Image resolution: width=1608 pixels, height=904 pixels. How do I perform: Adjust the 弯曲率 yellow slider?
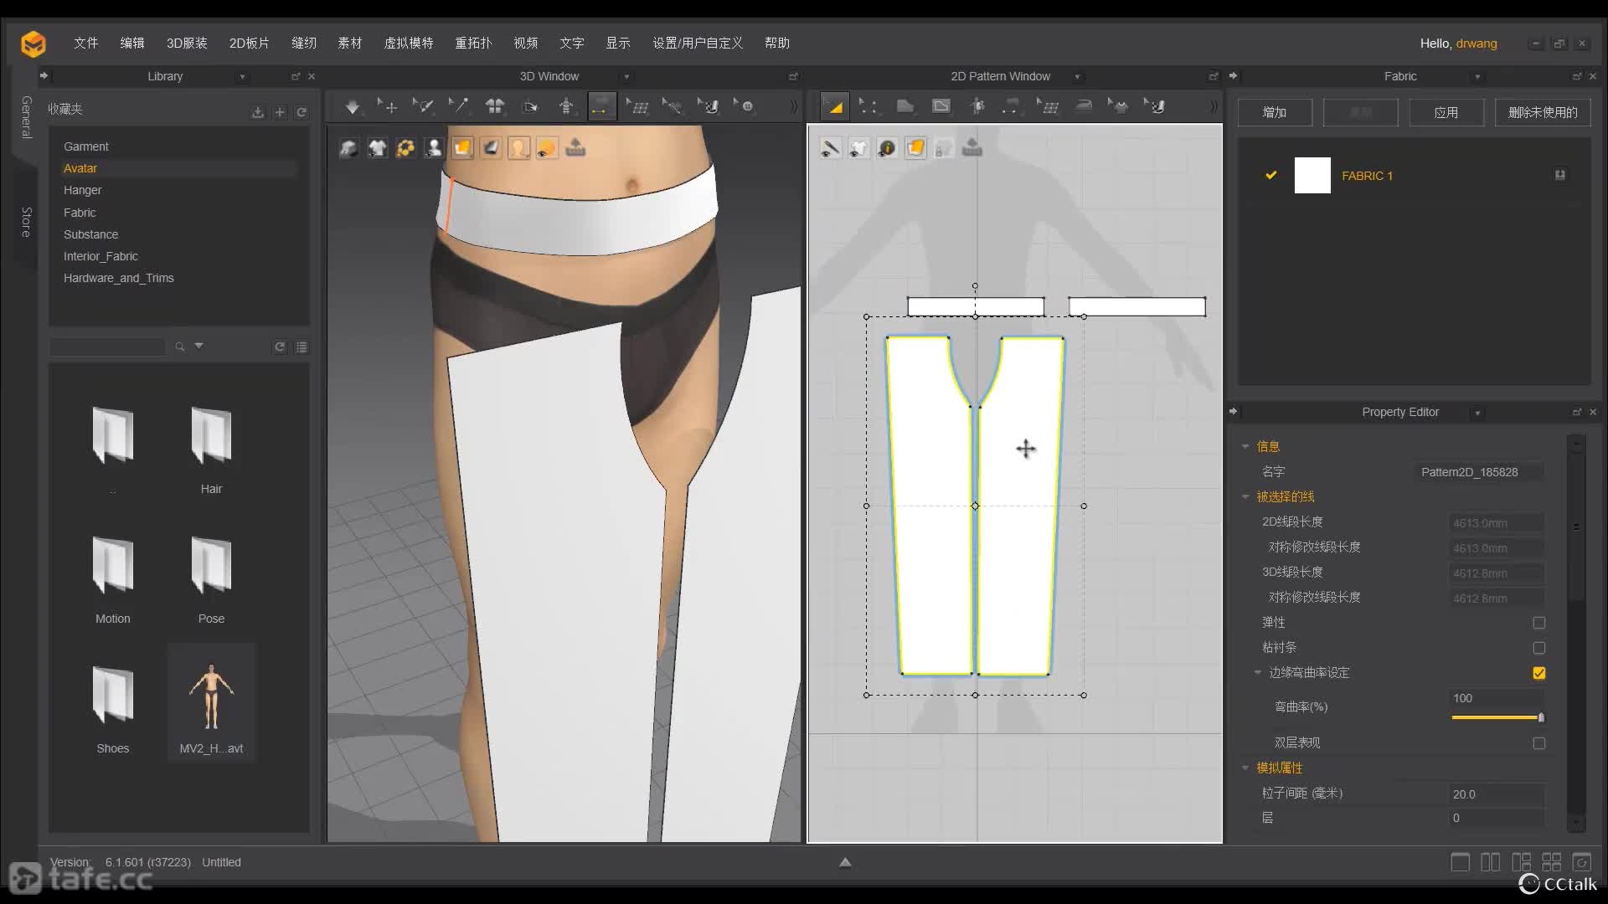1497,717
